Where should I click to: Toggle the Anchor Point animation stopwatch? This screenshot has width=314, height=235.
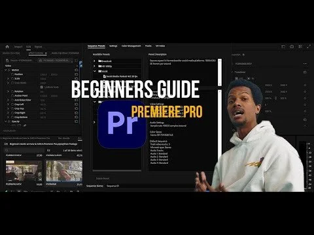coord(12,95)
